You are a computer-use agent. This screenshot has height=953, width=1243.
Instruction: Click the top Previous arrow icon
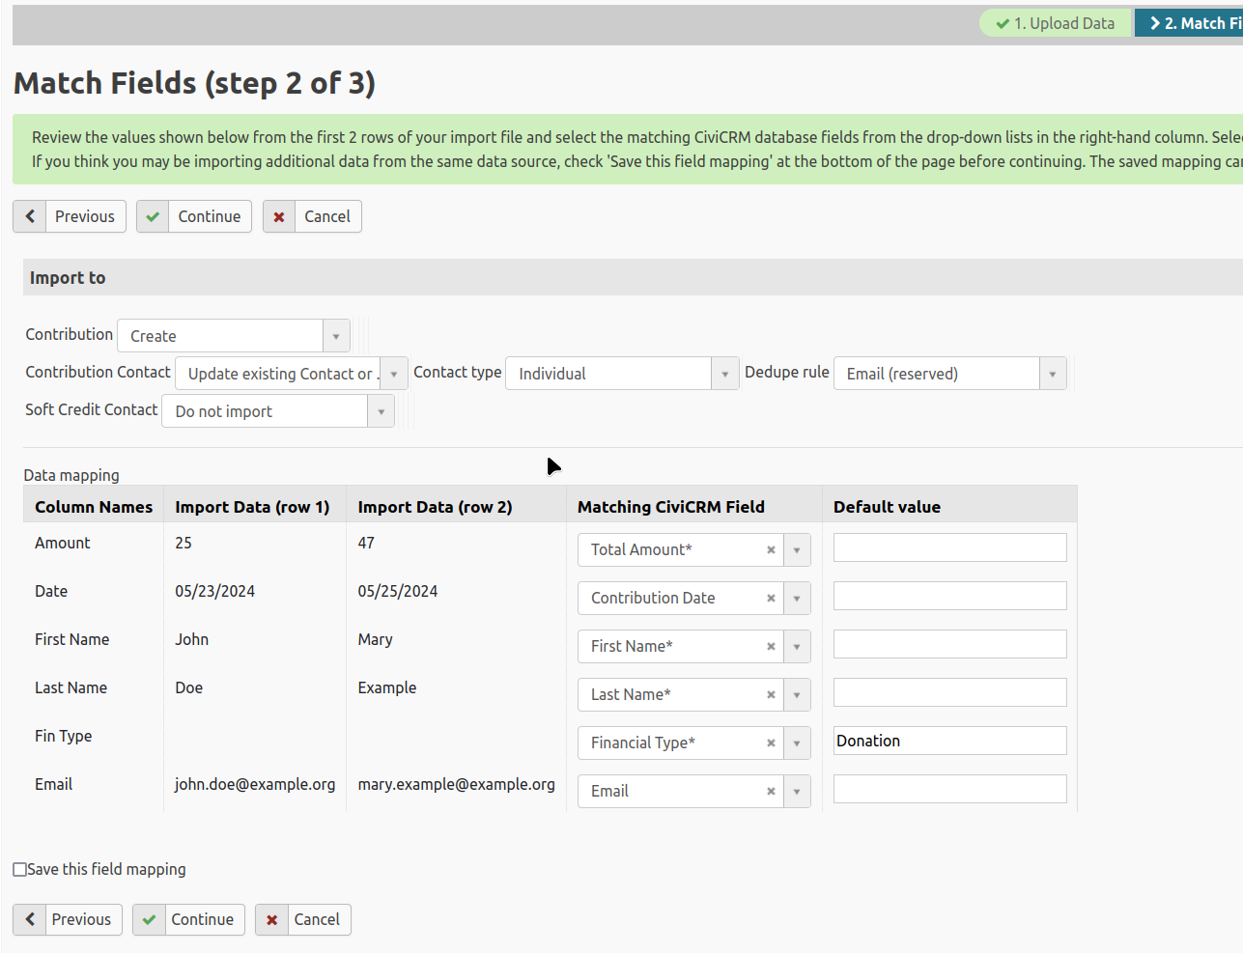[30, 216]
